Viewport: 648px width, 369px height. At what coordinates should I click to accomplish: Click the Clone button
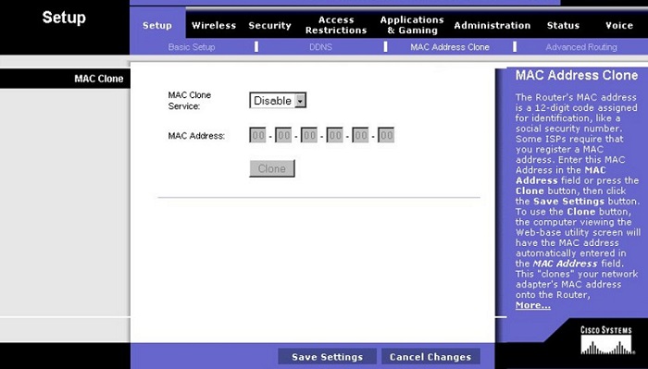coord(272,168)
